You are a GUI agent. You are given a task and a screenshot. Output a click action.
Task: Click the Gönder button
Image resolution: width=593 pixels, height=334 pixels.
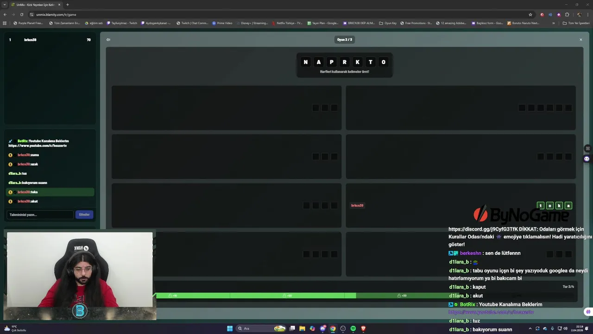click(x=84, y=214)
